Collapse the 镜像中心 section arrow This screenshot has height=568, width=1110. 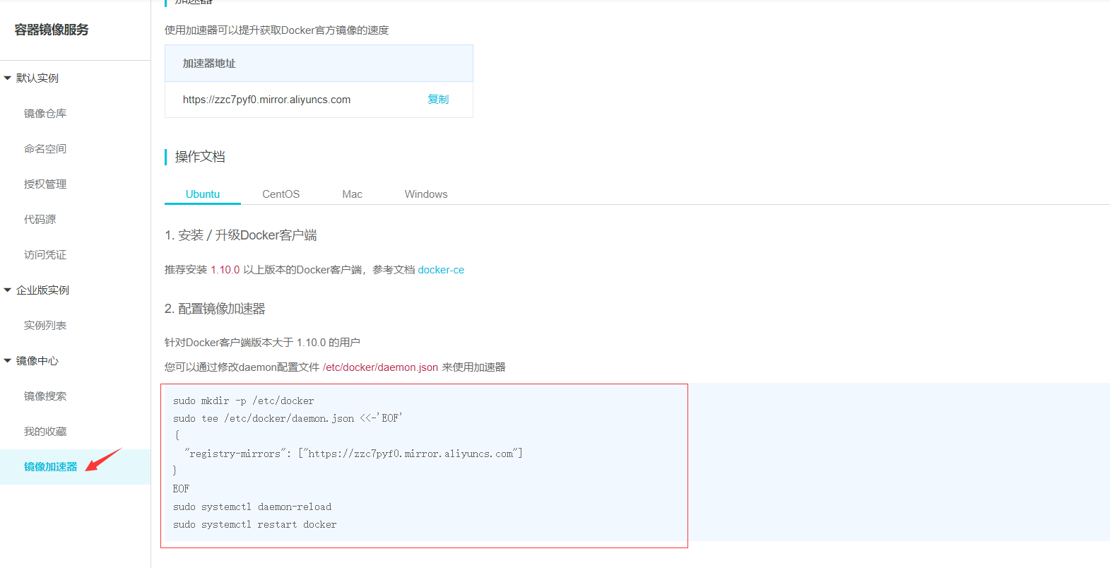(7, 360)
